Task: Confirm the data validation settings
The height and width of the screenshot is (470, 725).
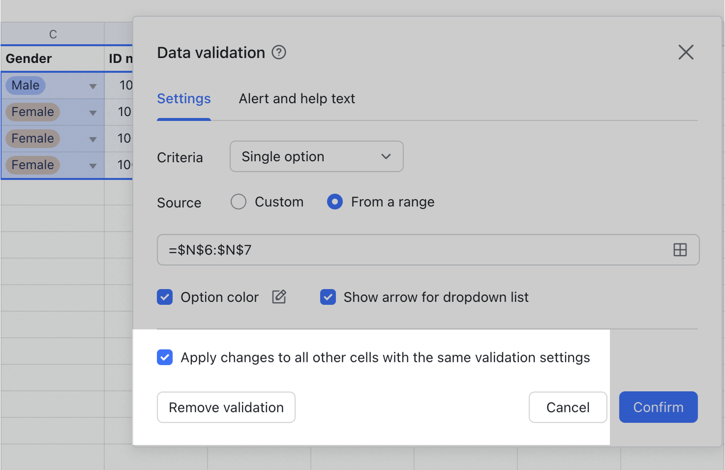Action: (x=658, y=407)
